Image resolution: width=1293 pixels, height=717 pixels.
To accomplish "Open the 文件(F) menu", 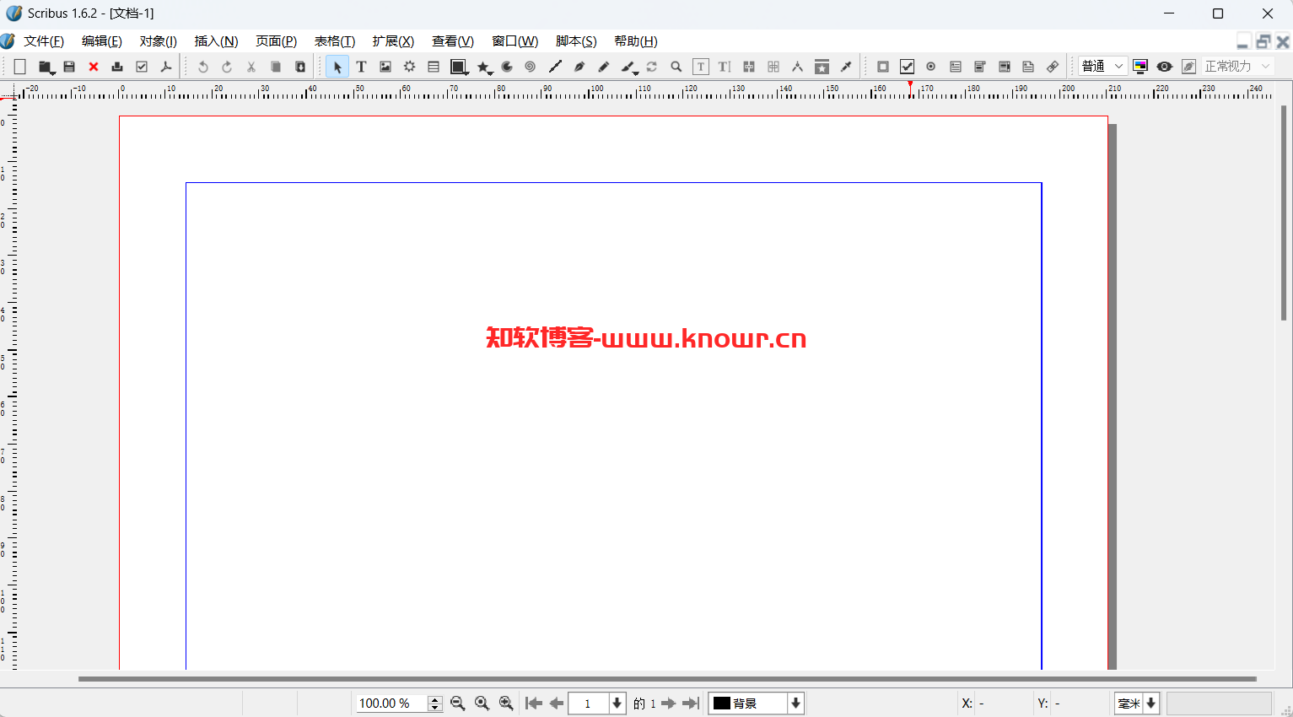I will coord(44,41).
